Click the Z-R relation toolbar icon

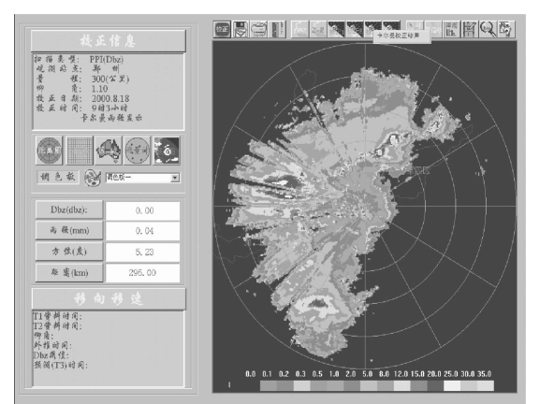point(318,29)
